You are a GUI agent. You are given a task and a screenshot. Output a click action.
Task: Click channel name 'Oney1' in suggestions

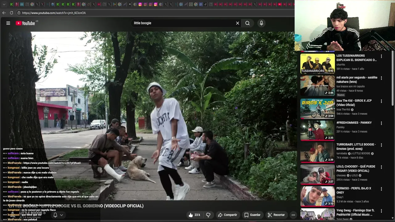point(340,197)
